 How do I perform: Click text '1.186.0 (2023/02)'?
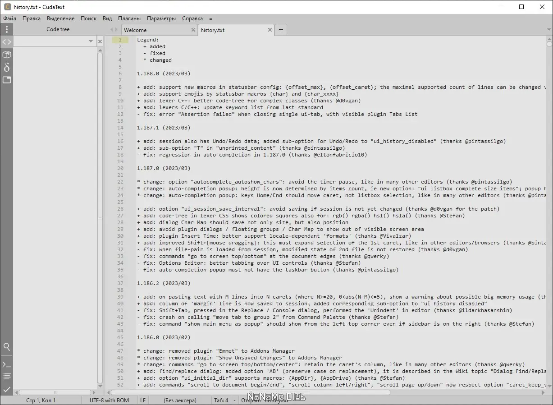(164, 337)
